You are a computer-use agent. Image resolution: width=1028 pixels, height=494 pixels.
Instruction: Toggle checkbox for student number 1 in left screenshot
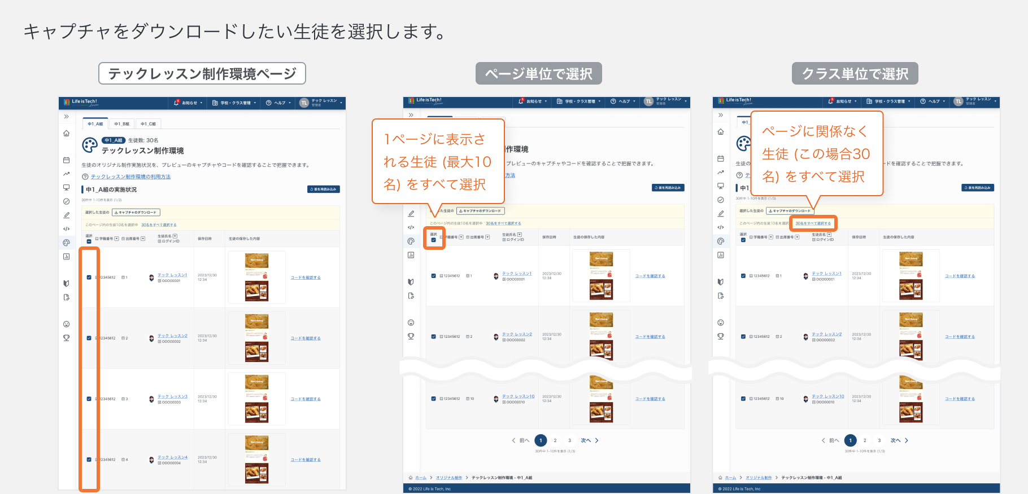tap(89, 277)
